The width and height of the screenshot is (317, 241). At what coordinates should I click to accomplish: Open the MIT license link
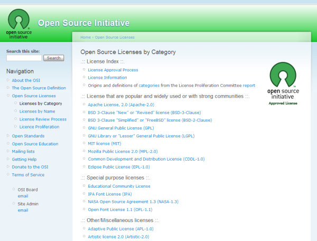click(104, 143)
